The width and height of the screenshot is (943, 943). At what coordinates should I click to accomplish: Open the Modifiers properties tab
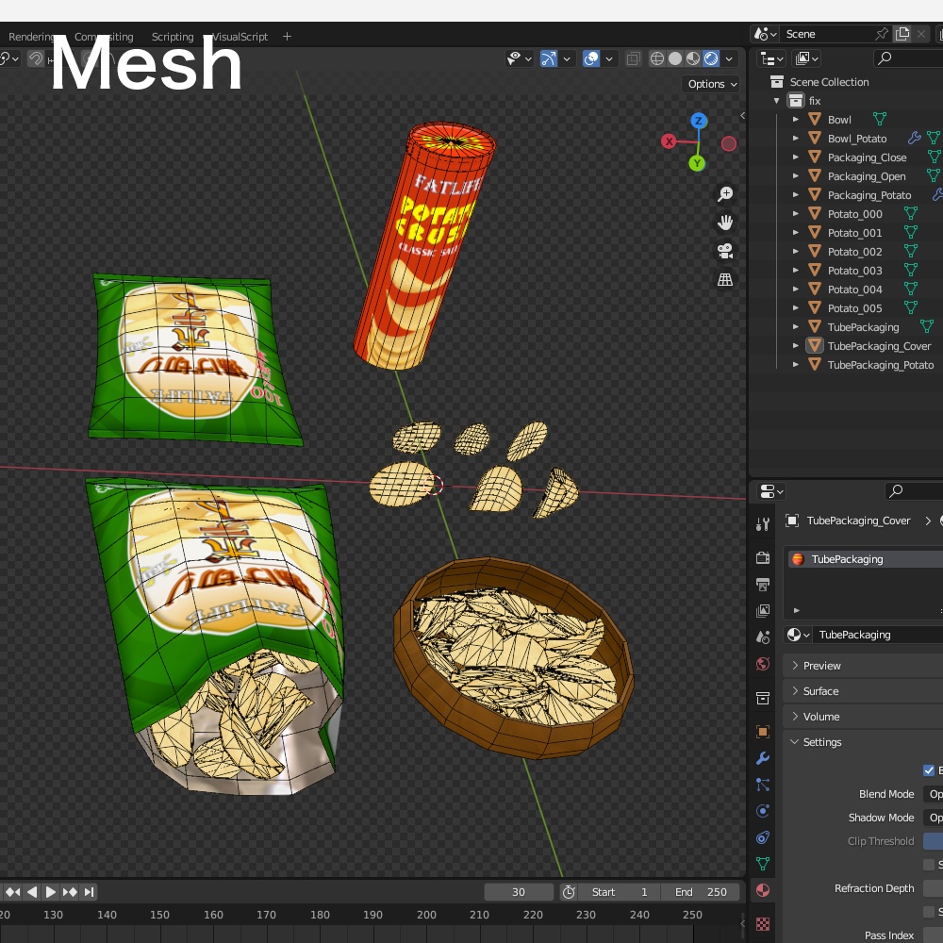coord(763,758)
